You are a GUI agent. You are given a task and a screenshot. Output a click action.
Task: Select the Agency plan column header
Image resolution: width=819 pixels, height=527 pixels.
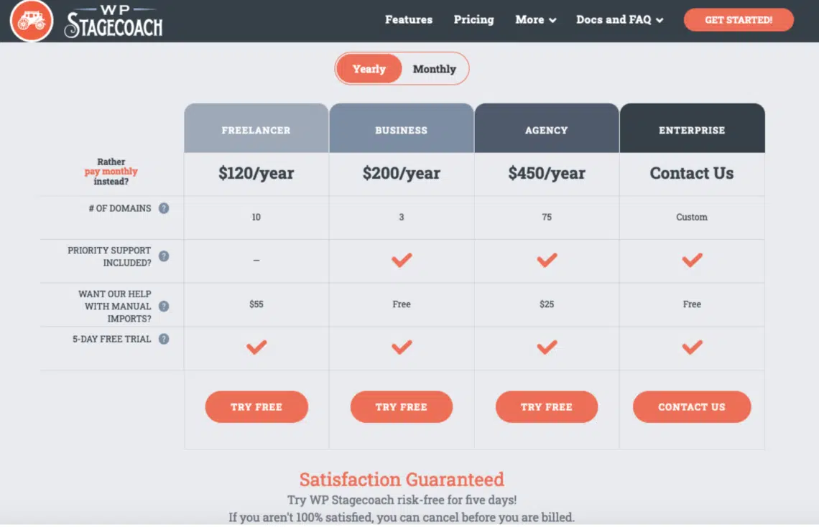(546, 129)
